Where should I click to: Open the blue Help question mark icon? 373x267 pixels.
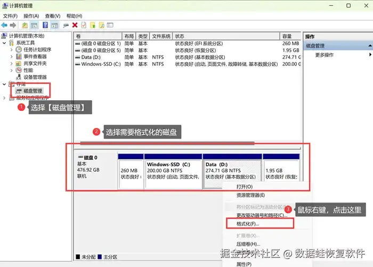coord(45,25)
